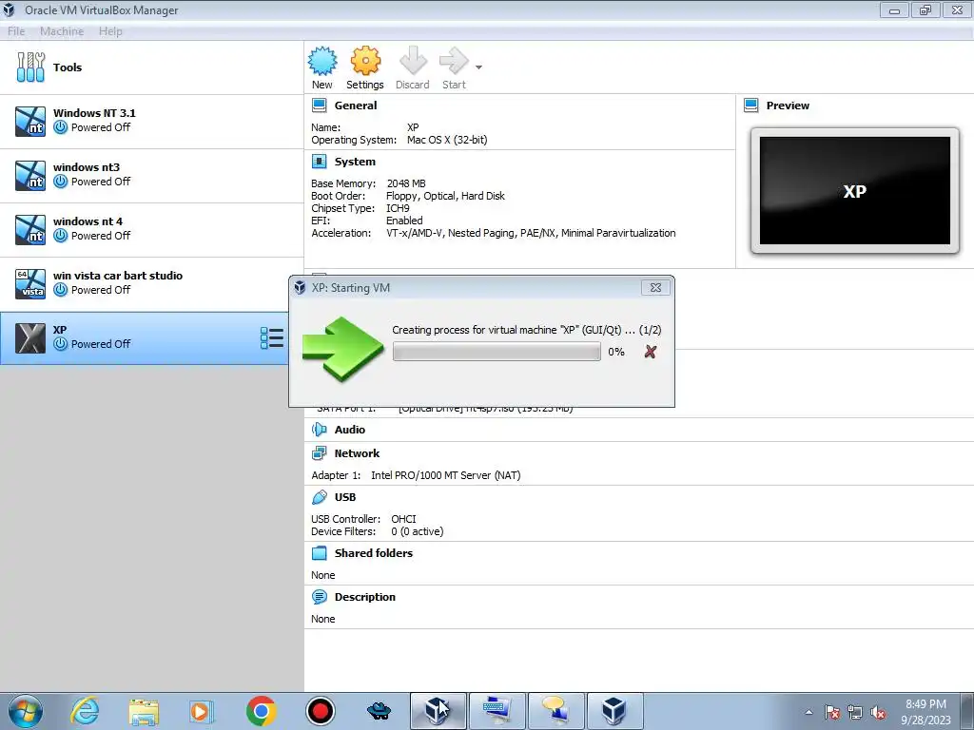Click the Windows NT 3.1 nt icon
974x730 pixels.
(x=30, y=122)
